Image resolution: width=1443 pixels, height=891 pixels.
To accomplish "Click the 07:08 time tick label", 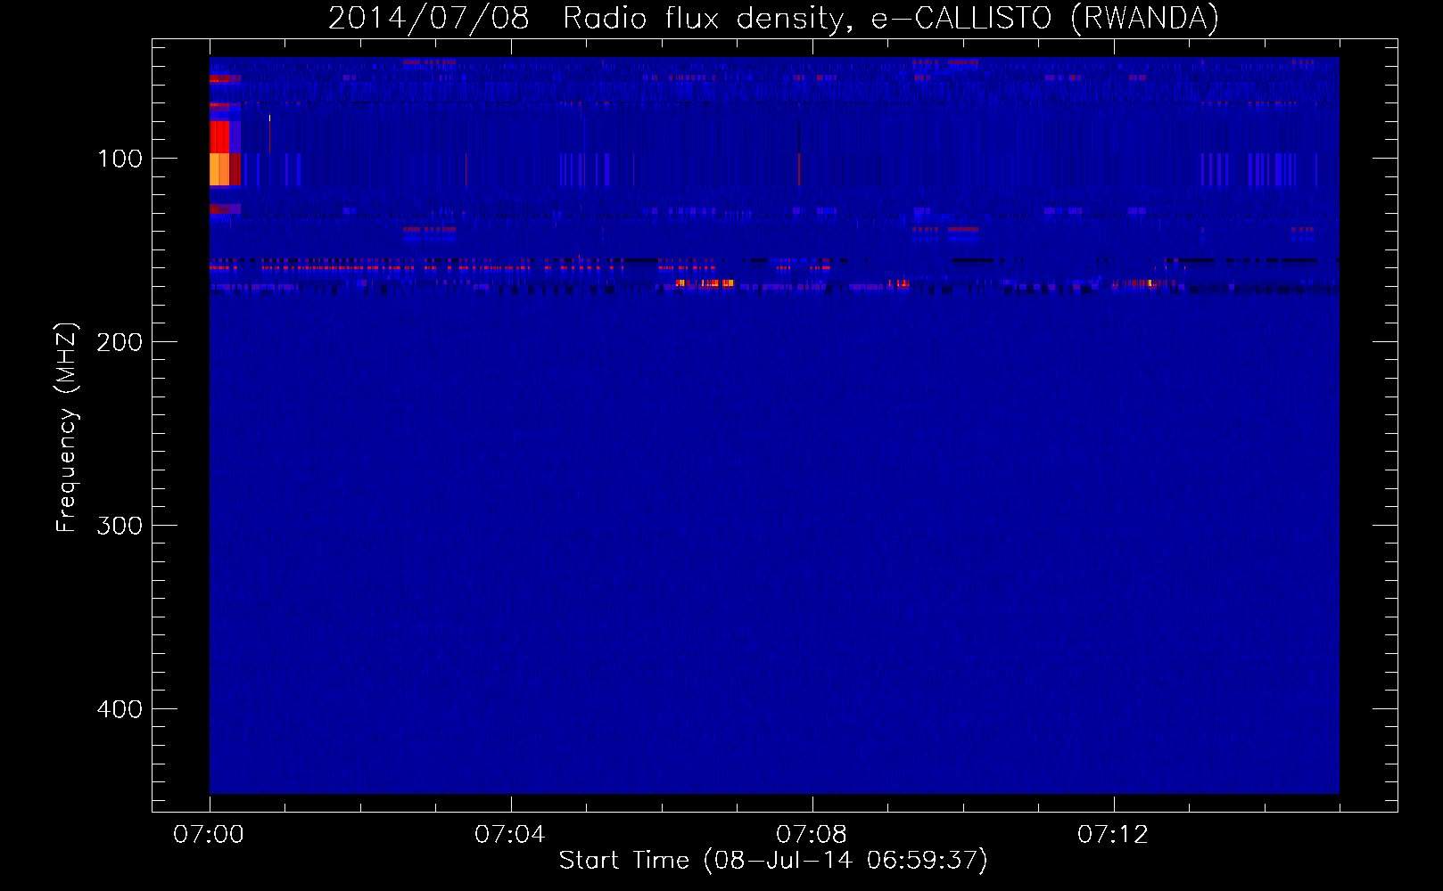I will coord(812,835).
